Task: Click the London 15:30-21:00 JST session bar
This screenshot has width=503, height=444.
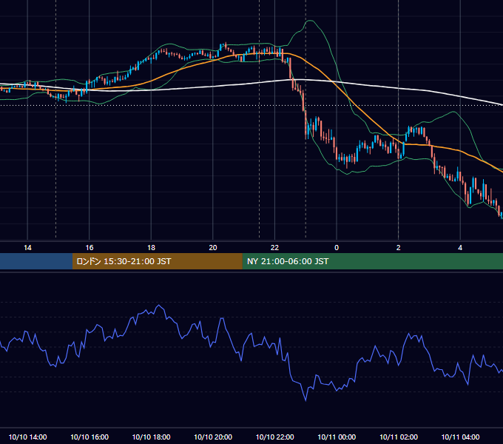Action: coord(157,261)
